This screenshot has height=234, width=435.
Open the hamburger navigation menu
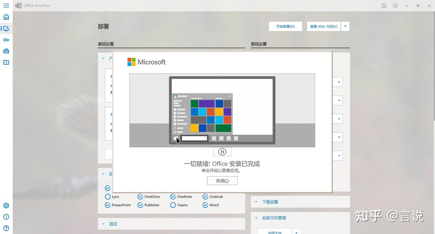click(6, 5)
